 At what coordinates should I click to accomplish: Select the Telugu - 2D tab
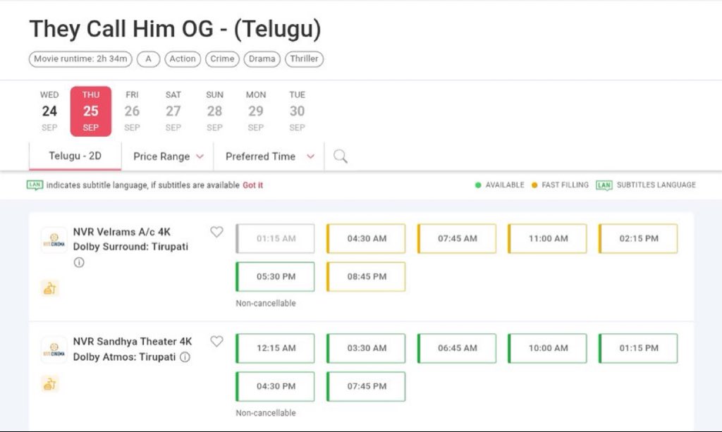coord(75,156)
